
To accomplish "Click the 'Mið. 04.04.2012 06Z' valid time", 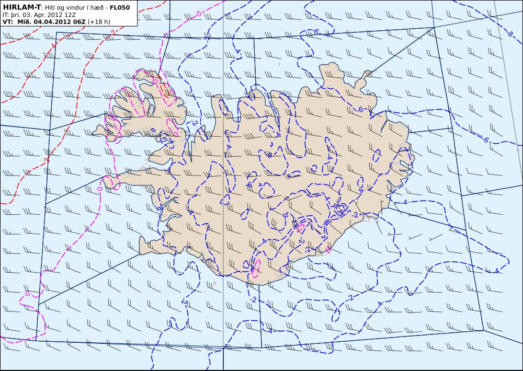I will (50, 22).
